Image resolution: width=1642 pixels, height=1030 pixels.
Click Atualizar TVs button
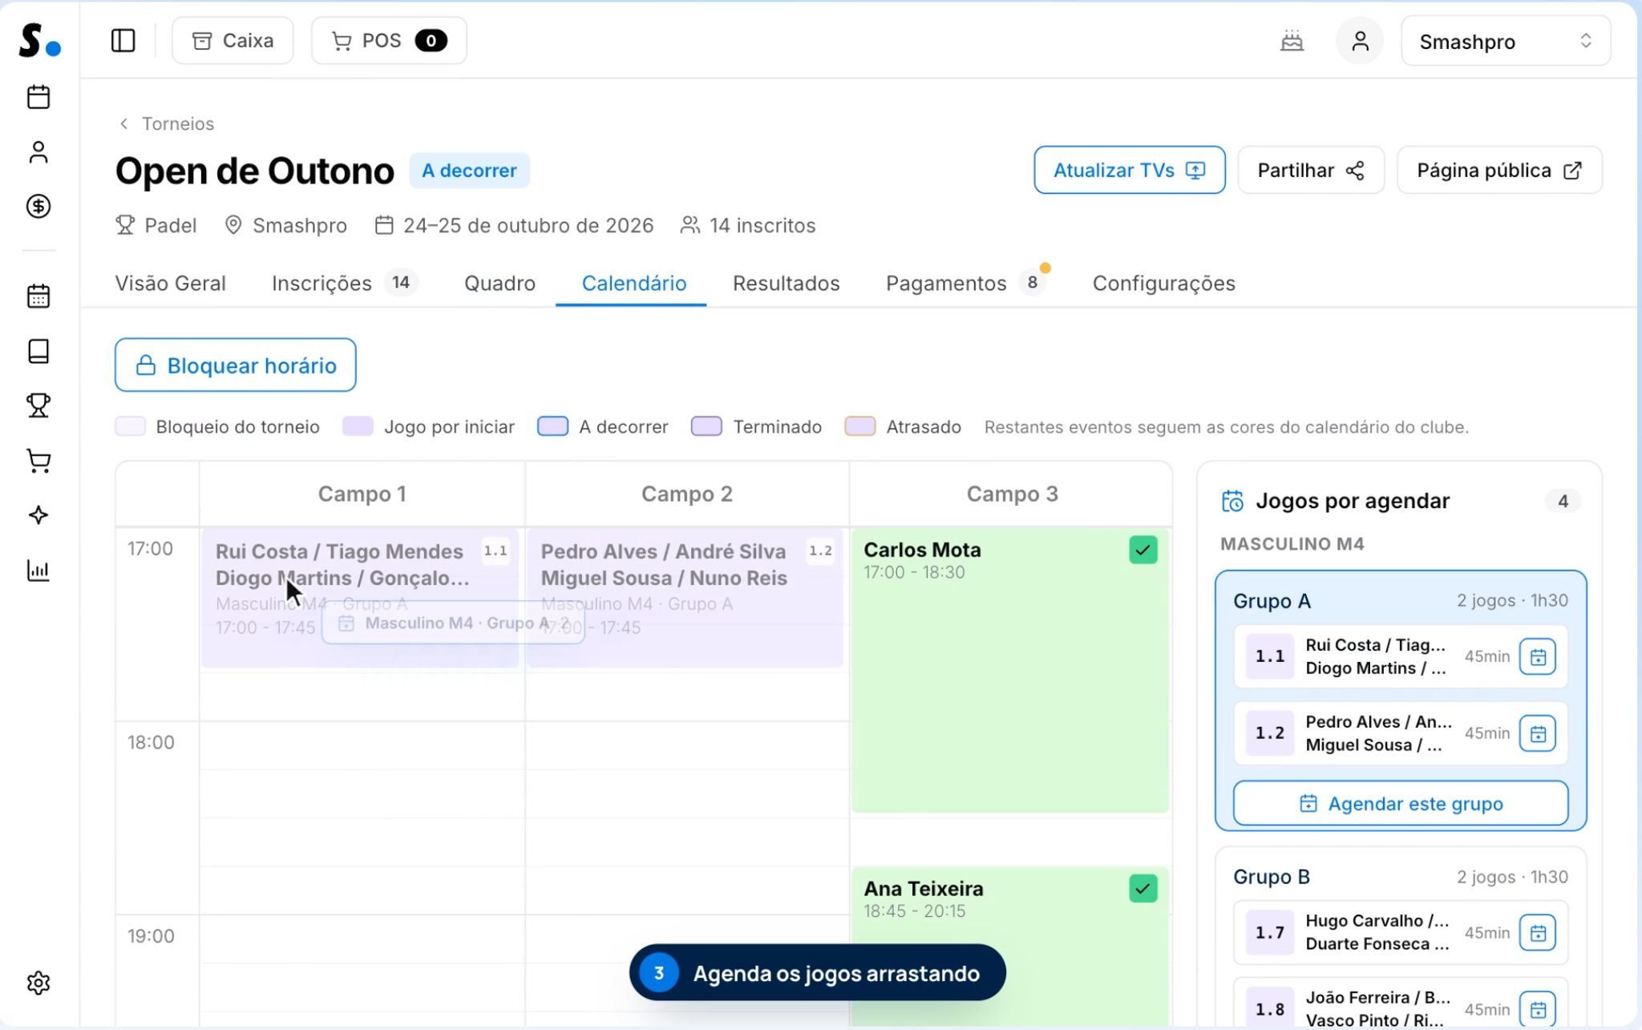click(1129, 170)
